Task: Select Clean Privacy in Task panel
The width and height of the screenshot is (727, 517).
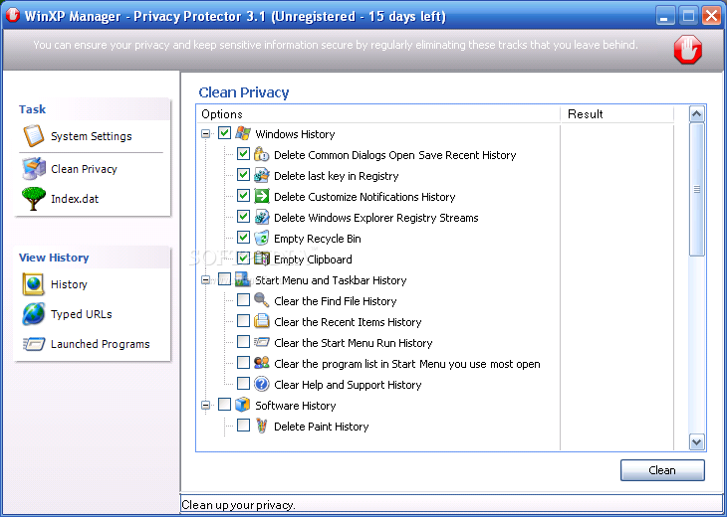Action: pyautogui.click(x=84, y=169)
